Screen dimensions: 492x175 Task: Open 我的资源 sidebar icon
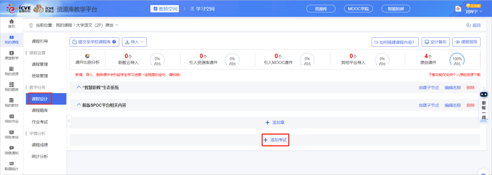coord(12,71)
